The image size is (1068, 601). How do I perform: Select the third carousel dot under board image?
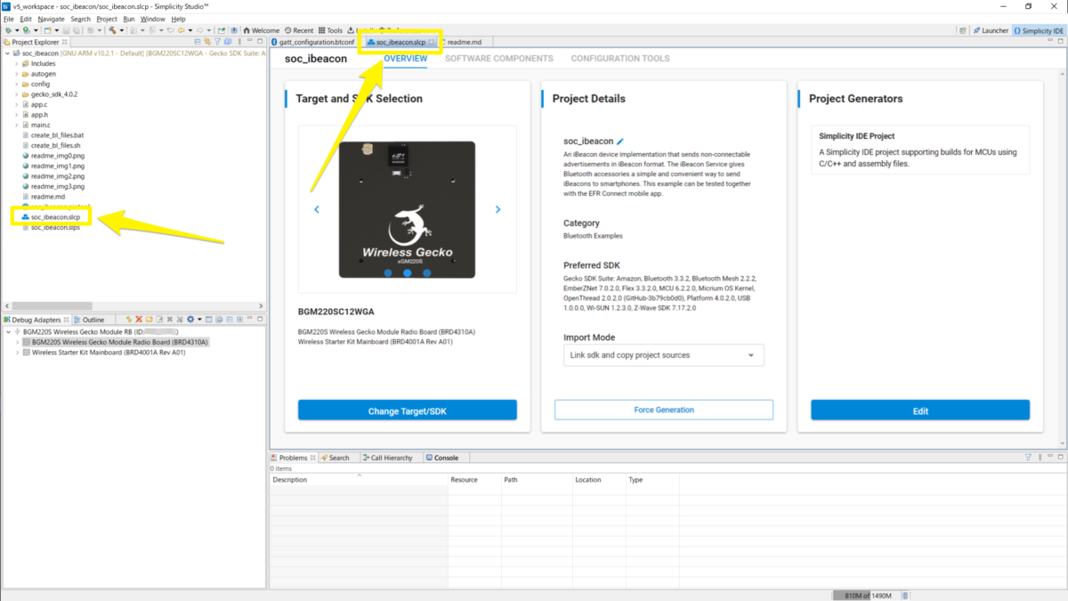(426, 273)
